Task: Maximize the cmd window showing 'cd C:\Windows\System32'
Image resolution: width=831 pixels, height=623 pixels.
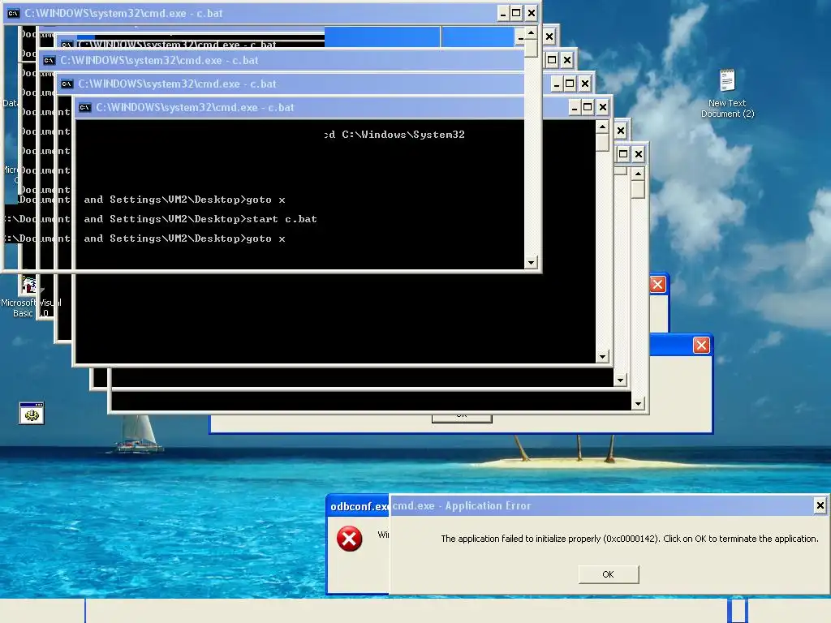Action: click(x=588, y=108)
